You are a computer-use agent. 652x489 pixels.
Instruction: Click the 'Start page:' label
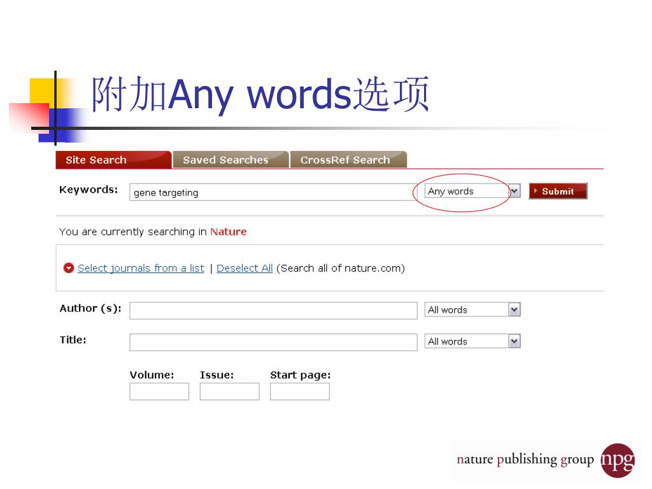301,376
